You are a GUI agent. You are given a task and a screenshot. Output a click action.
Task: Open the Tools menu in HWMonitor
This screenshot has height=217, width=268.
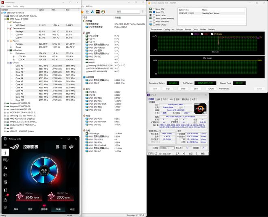(x=15, y=6)
